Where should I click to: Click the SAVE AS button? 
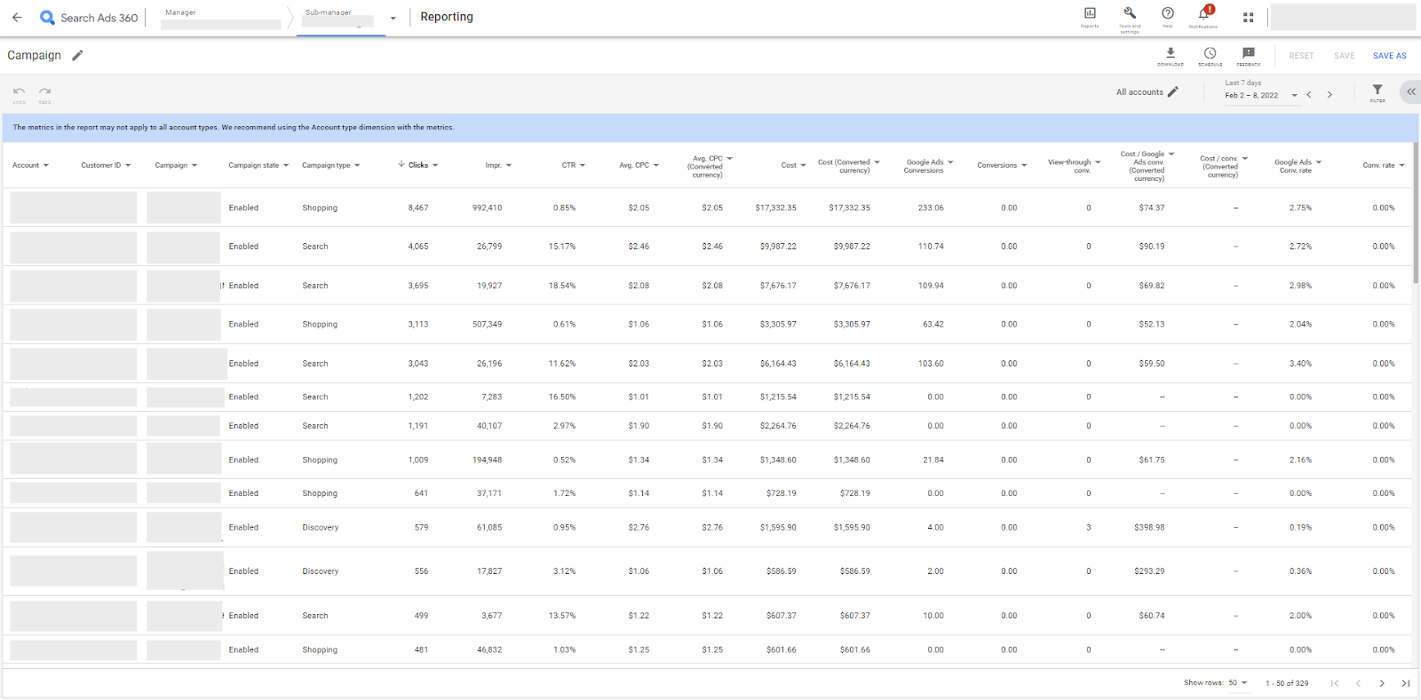point(1389,56)
